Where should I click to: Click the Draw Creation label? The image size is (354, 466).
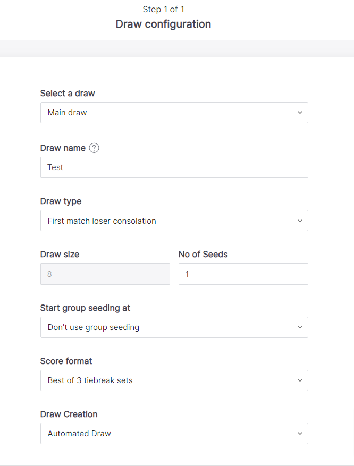(x=69, y=414)
